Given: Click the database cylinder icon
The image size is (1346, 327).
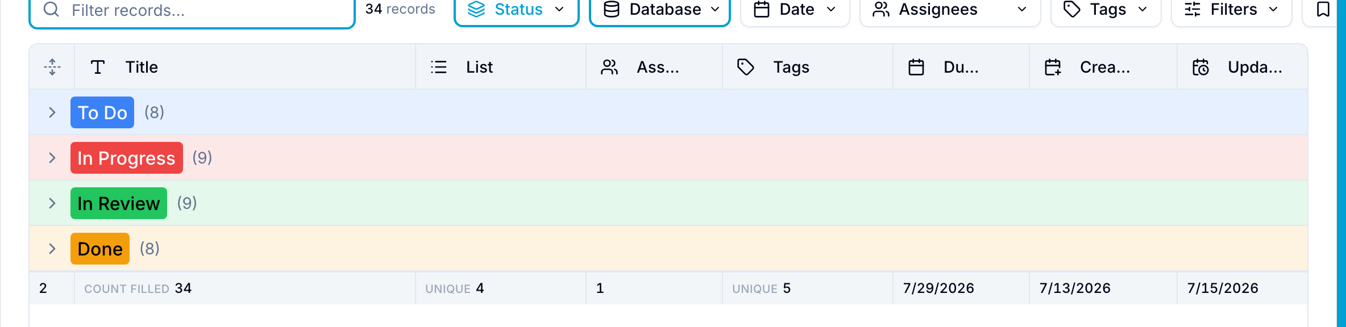Looking at the screenshot, I should [x=612, y=9].
